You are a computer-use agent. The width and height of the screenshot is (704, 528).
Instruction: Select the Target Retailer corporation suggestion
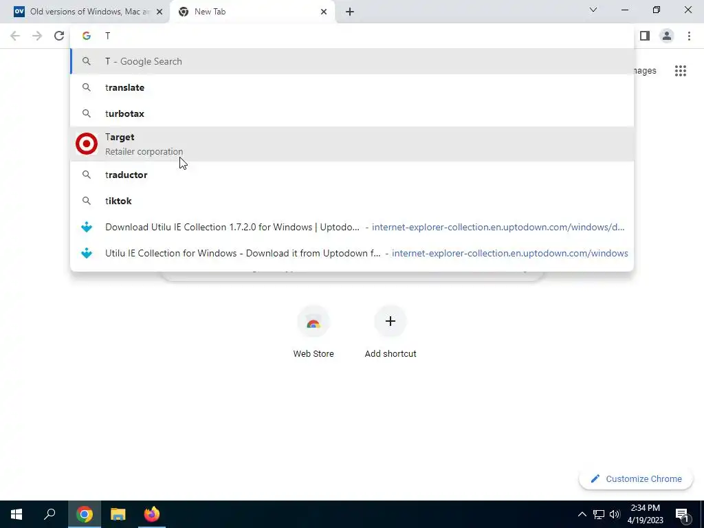[x=352, y=144]
